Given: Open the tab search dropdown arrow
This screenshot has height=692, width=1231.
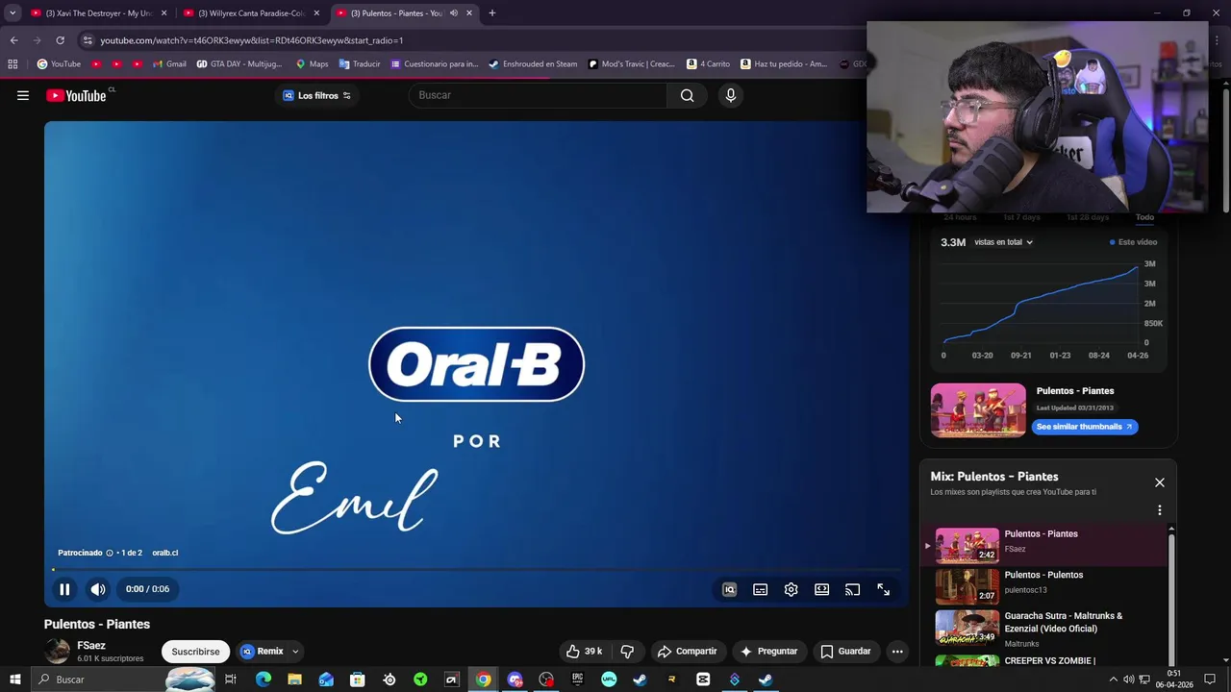Looking at the screenshot, I should 13,13.
